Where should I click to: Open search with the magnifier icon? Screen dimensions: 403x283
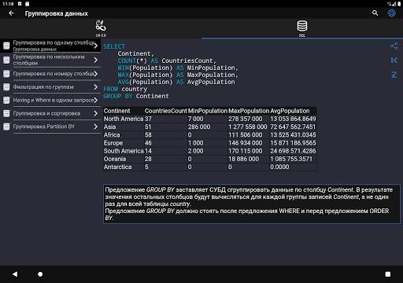(x=375, y=13)
